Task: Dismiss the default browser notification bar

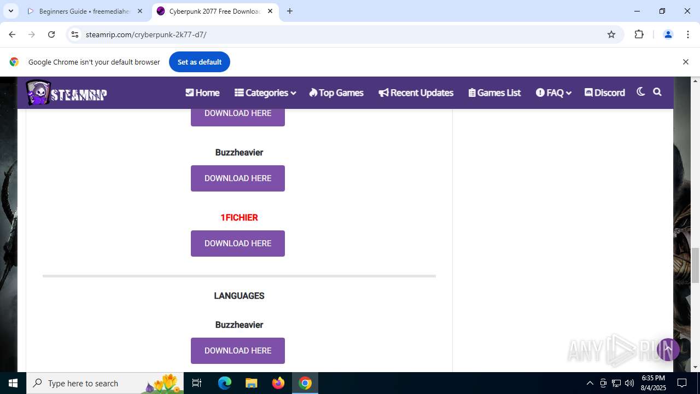Action: (685, 62)
